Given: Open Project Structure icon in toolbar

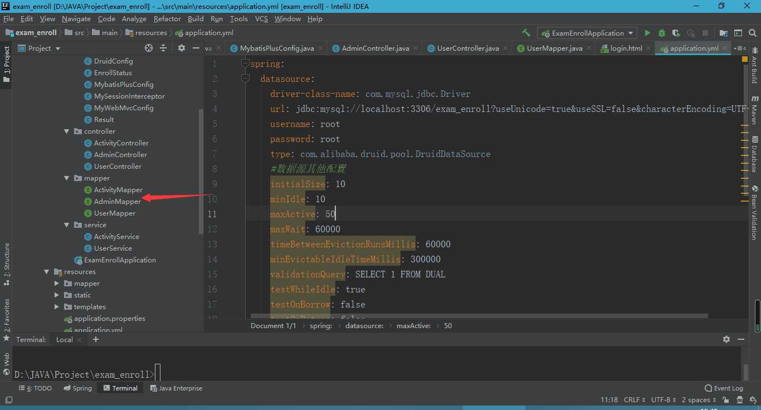Looking at the screenshot, I should (724, 33).
